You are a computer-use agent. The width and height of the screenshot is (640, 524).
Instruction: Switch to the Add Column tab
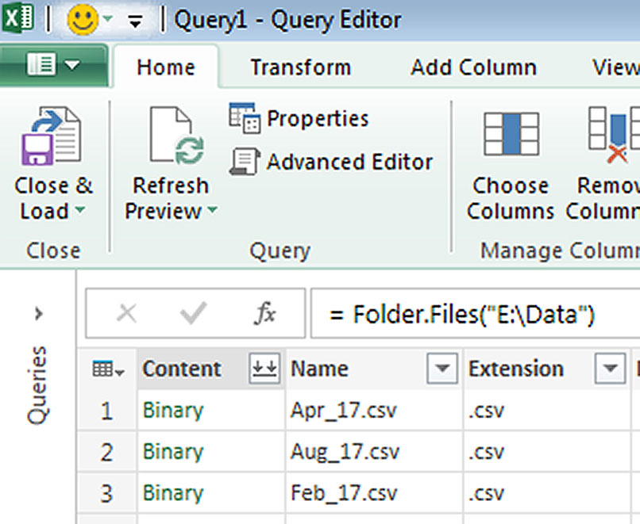(473, 68)
